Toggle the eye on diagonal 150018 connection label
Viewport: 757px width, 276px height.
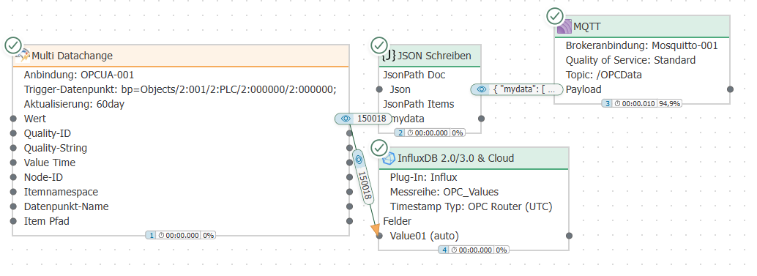point(358,159)
